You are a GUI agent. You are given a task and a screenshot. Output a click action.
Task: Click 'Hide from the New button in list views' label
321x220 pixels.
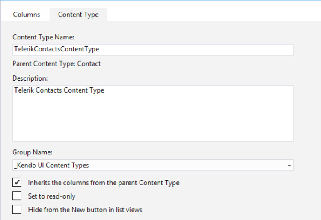pyautogui.click(x=85, y=210)
